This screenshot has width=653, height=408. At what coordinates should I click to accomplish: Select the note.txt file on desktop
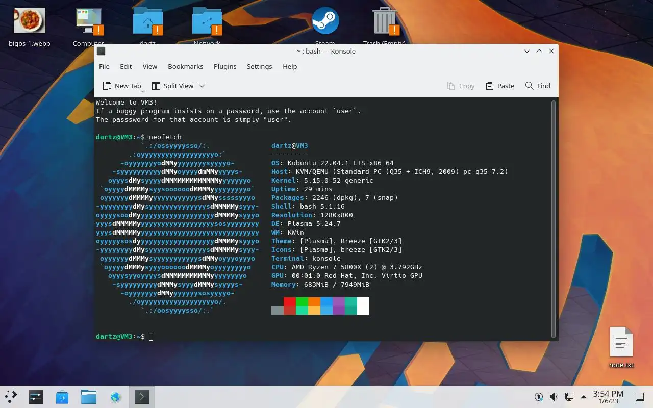(621, 342)
